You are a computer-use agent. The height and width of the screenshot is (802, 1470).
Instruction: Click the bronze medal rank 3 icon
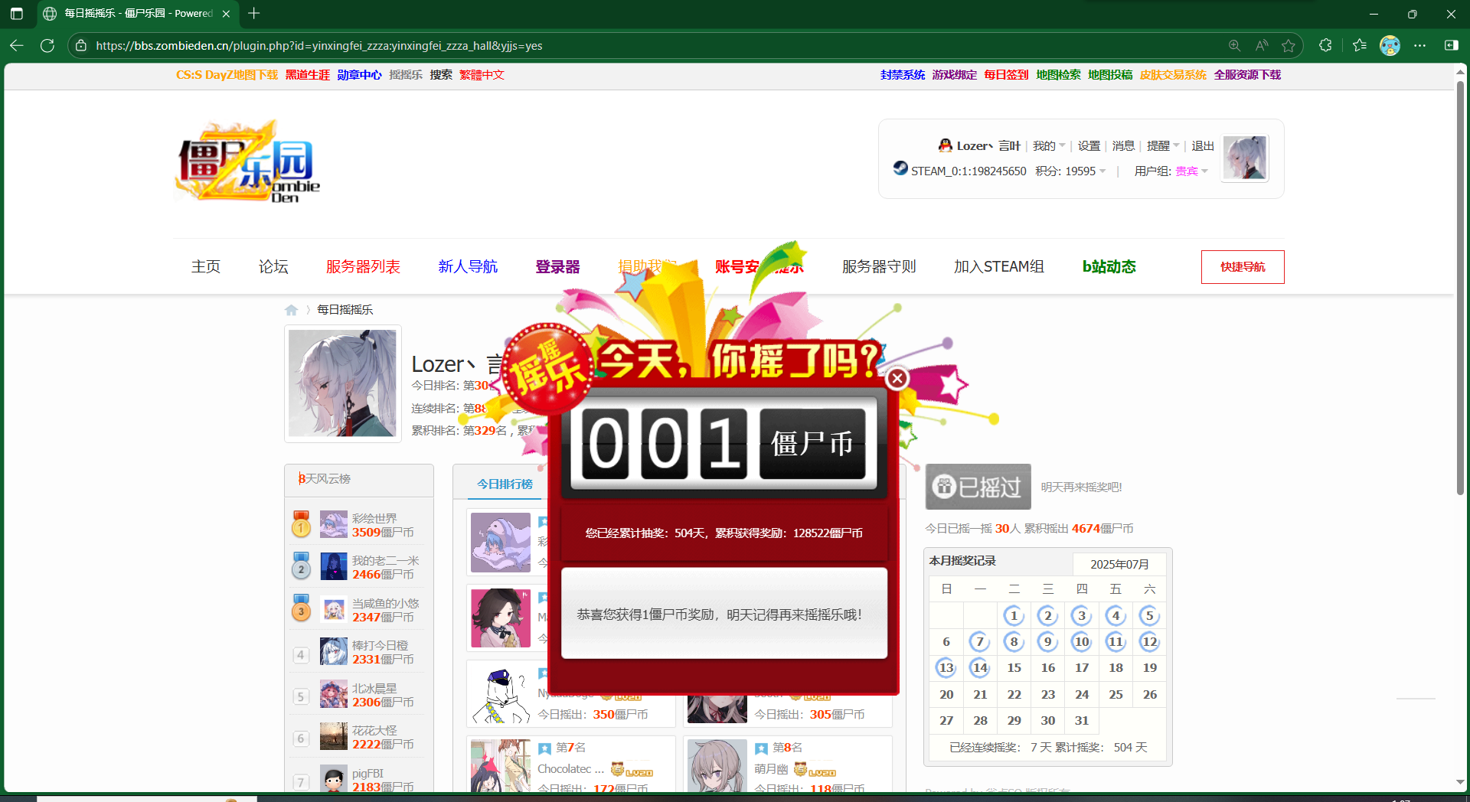[301, 610]
